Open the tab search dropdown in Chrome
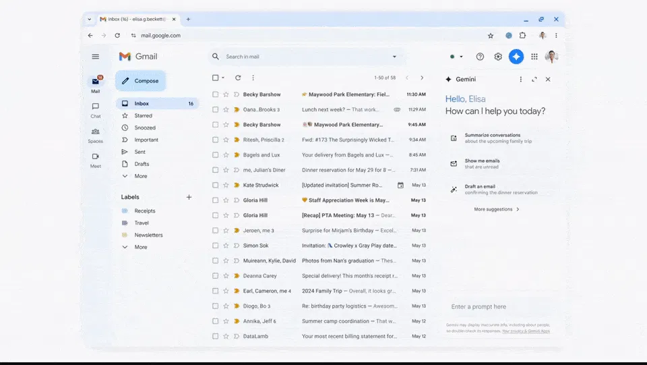The width and height of the screenshot is (647, 365). [89, 19]
